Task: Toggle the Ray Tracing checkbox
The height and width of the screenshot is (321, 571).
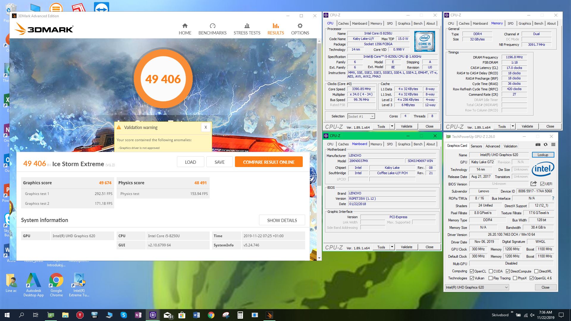Action: pyautogui.click(x=490, y=278)
